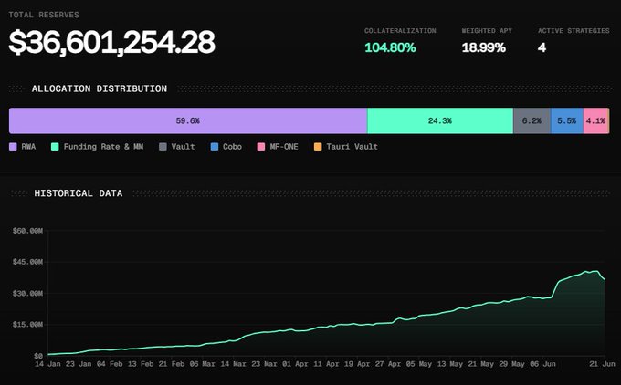The height and width of the screenshot is (385, 621).
Task: Click the WEIGHTED APY label
Action: pos(487,31)
